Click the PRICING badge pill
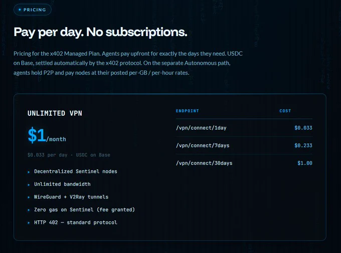Viewport: 341px width, 253px height. [x=33, y=10]
